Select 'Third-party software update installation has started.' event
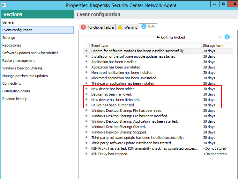 pyautogui.click(x=158, y=143)
